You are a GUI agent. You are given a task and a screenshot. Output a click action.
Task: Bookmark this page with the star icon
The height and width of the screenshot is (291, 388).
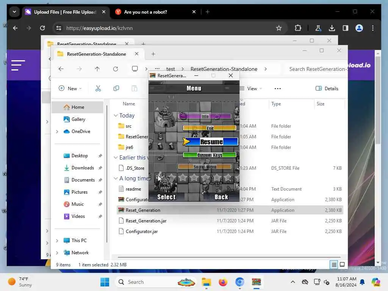click(x=279, y=28)
